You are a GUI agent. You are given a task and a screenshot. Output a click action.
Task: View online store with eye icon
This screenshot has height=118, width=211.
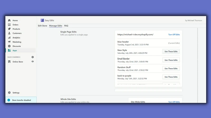pyautogui.click(x=32, y=62)
